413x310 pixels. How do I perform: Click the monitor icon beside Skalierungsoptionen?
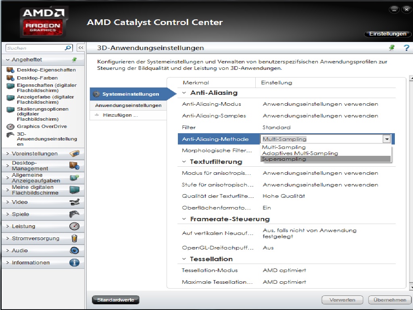tap(10, 110)
